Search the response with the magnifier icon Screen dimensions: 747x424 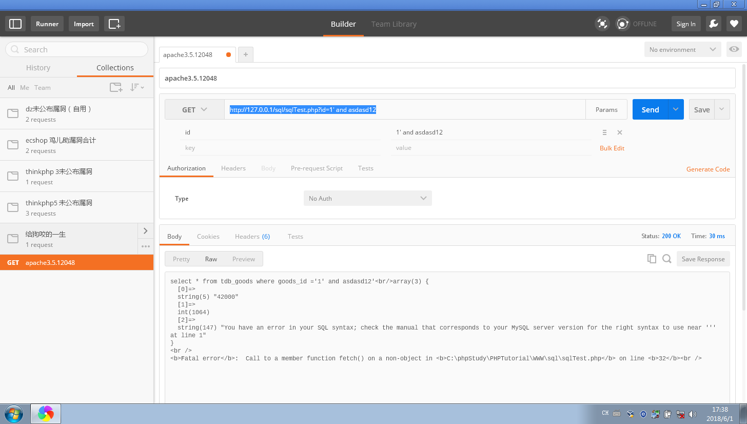tap(666, 259)
